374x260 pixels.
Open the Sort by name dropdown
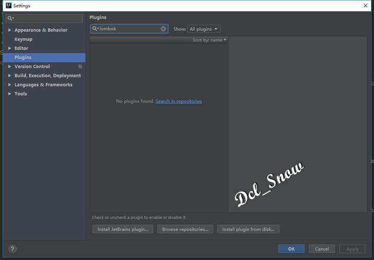pyautogui.click(x=209, y=40)
